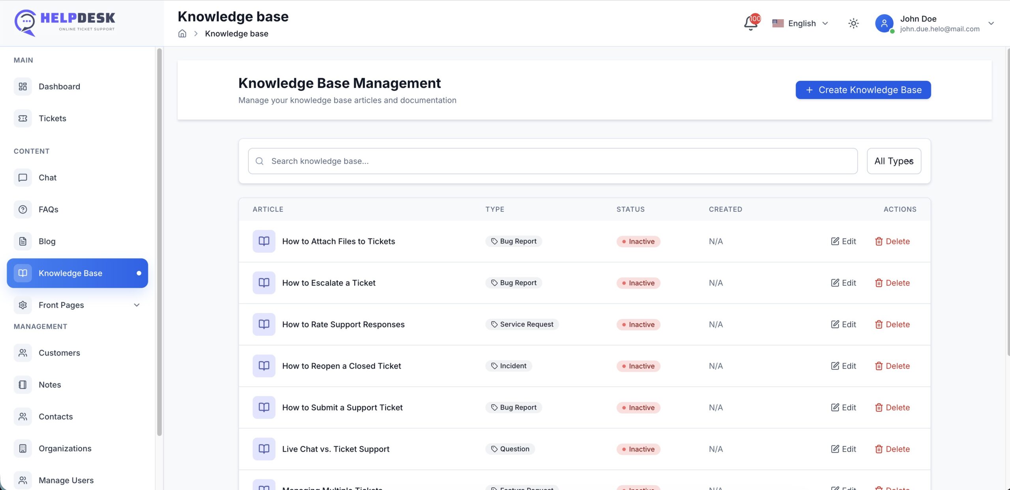Edit How to Escalate a Ticket

844,283
